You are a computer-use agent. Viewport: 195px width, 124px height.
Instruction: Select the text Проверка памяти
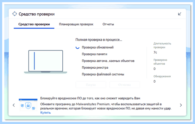[95, 54]
